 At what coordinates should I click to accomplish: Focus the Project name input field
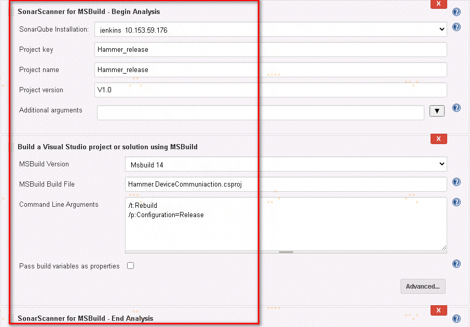point(271,70)
